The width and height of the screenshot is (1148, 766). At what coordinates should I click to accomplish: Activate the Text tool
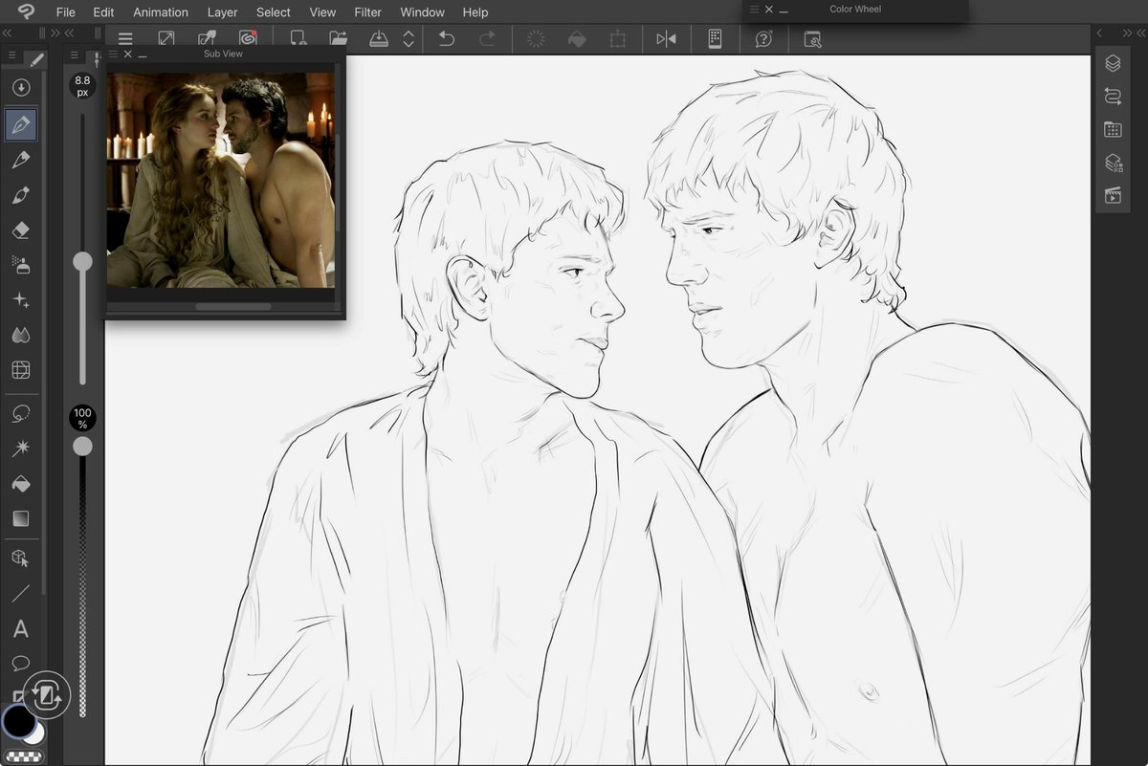[x=20, y=629]
